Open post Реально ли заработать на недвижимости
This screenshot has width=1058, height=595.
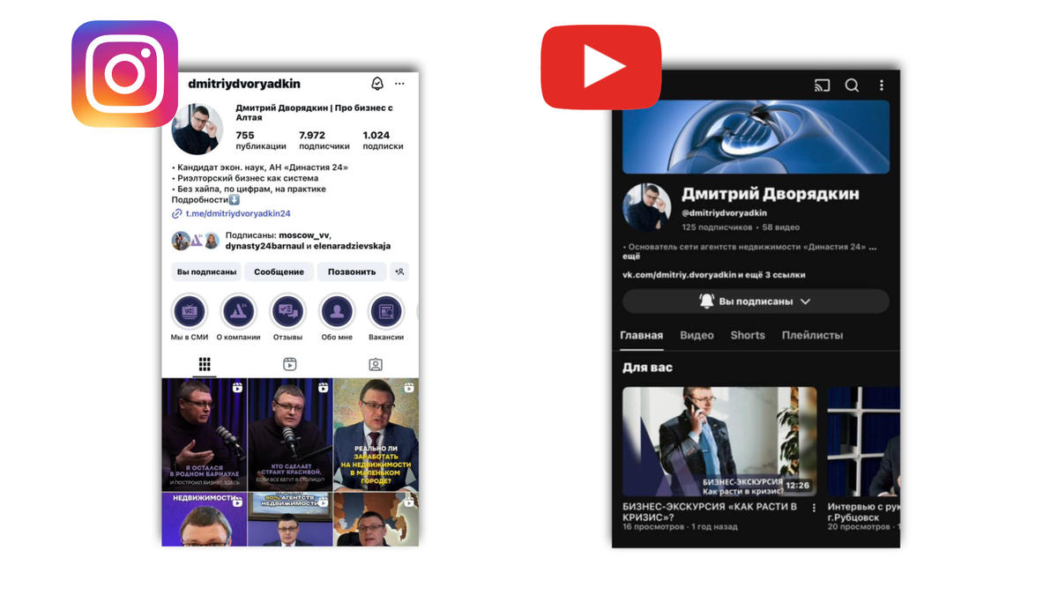click(x=376, y=435)
